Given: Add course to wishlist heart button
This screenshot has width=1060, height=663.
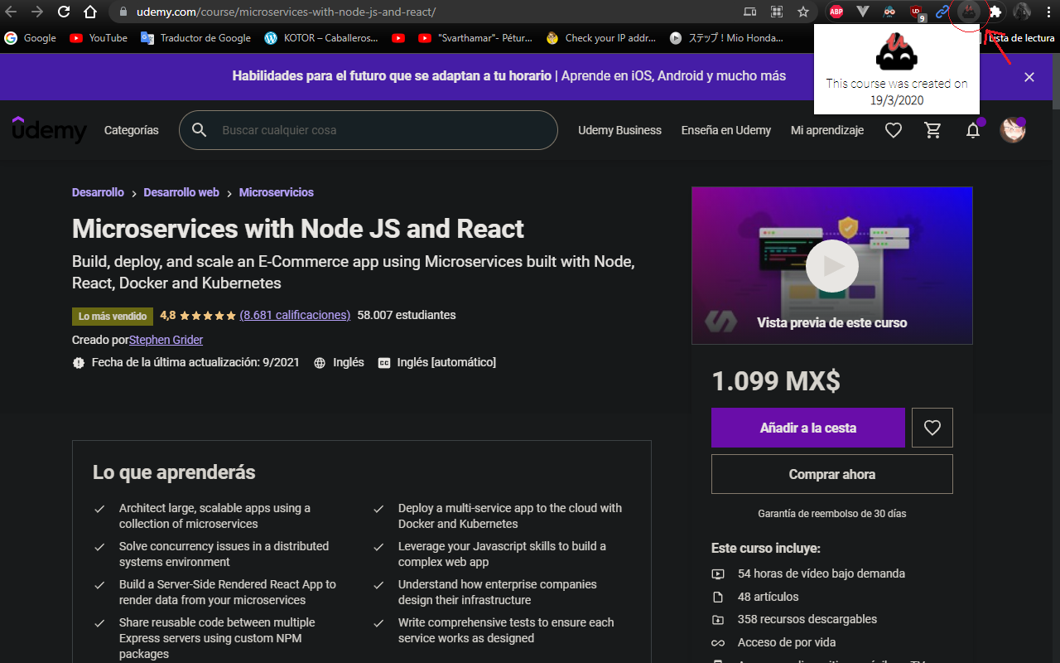Looking at the screenshot, I should [x=932, y=428].
